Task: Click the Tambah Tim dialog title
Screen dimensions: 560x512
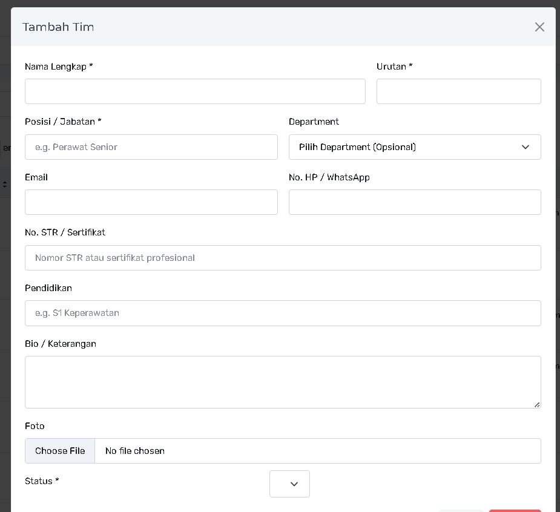Action: [x=58, y=27]
